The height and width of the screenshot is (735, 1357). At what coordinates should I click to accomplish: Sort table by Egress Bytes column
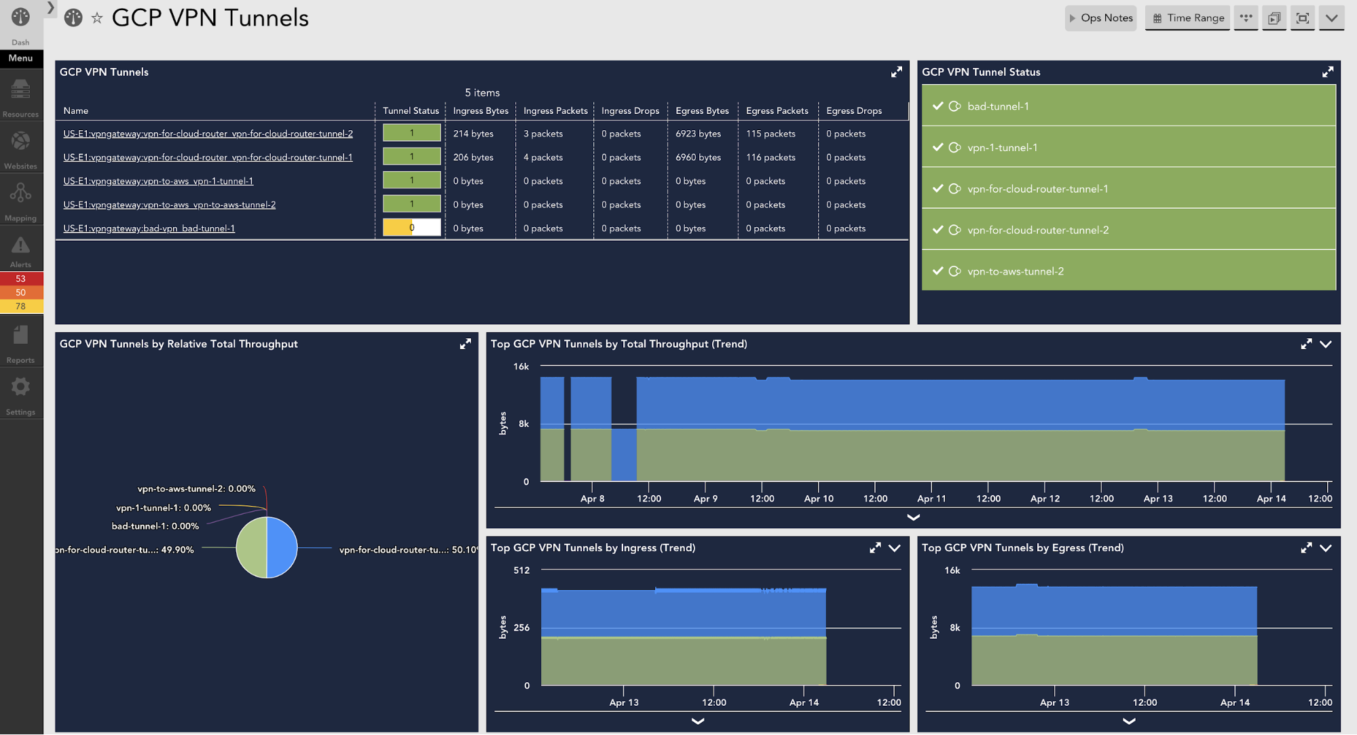702,111
